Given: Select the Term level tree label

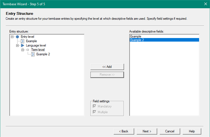Looking at the screenshot, I should [x=38, y=50].
